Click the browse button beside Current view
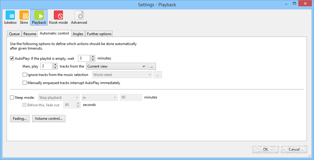314x160 pixels. click(152, 66)
